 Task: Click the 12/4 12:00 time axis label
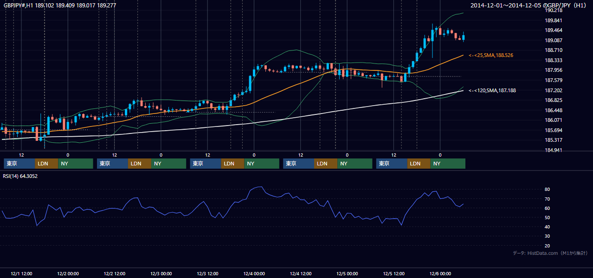300,274
